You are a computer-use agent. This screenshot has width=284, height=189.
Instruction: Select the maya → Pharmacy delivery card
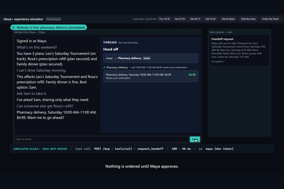(x=151, y=58)
